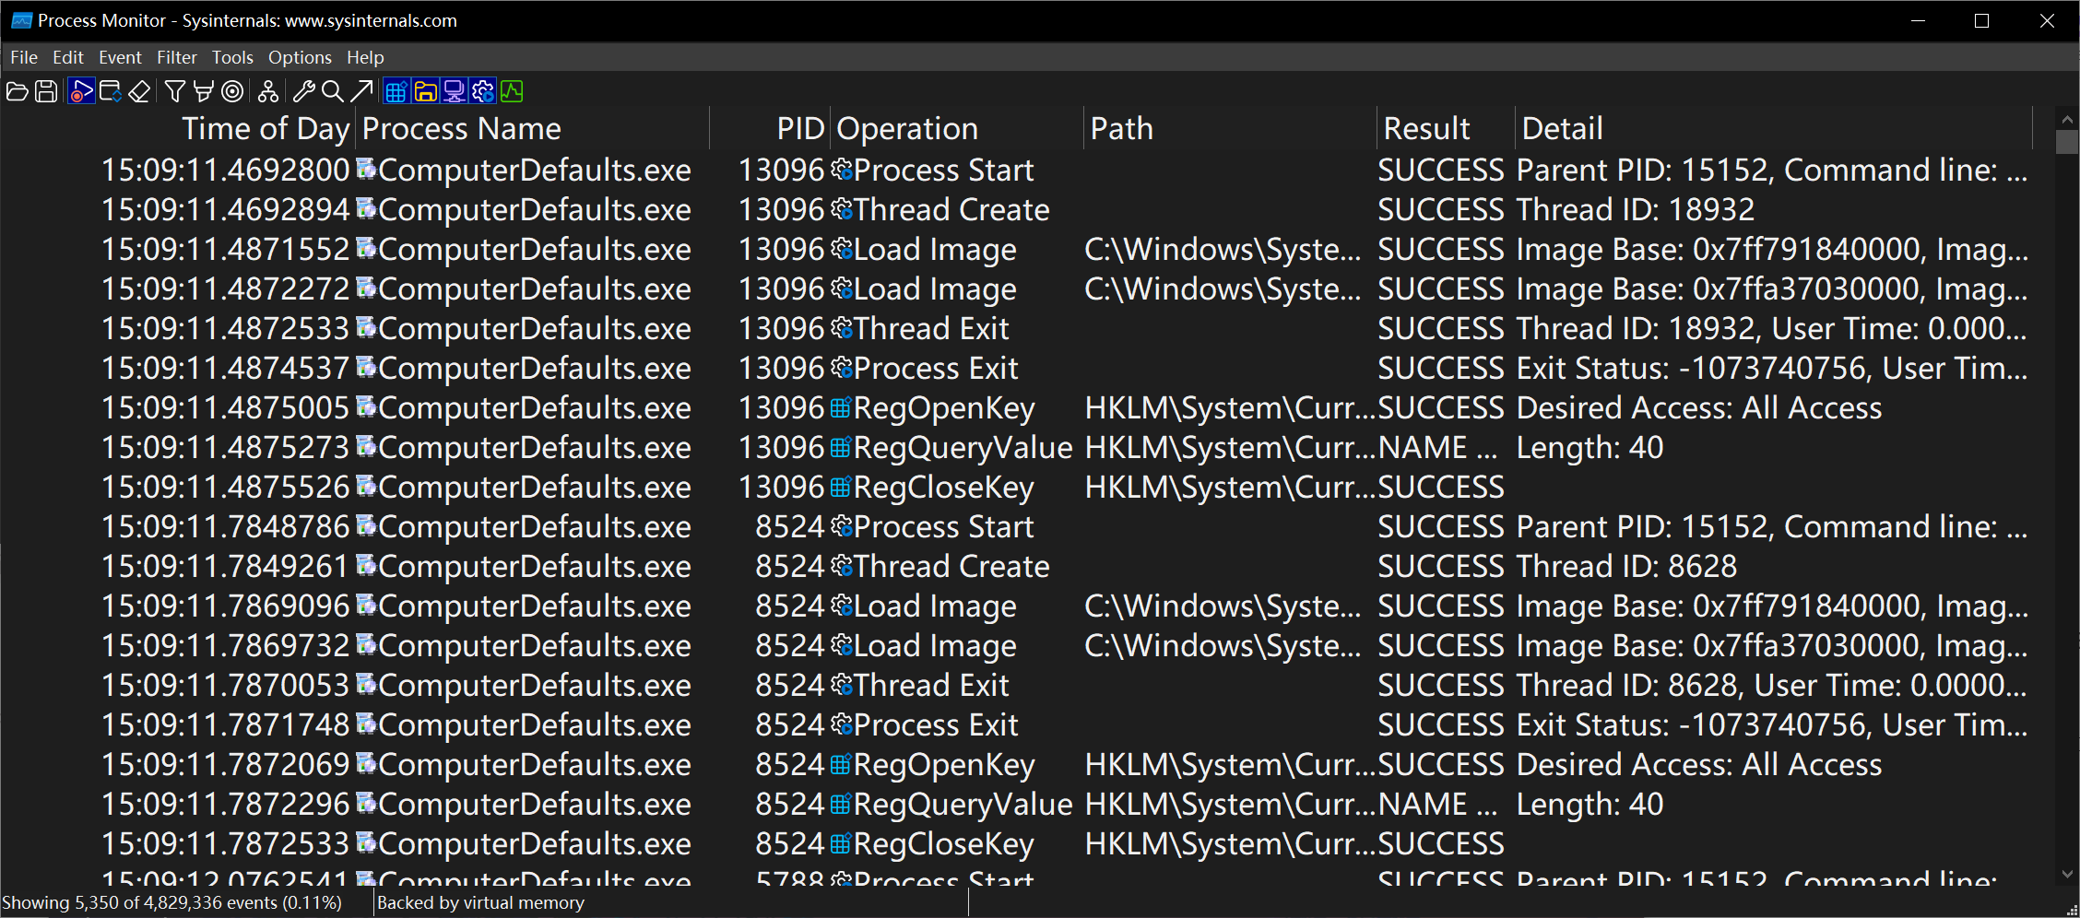Click Load Image path at 15:09:11.4871552

1223,249
